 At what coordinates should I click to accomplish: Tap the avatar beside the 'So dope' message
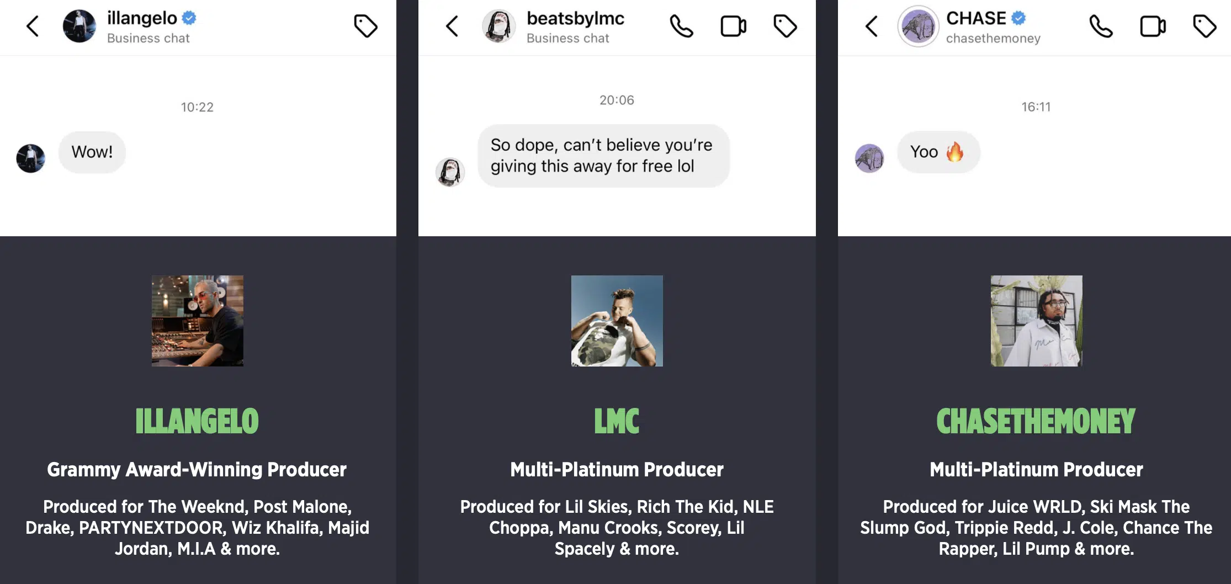tap(450, 172)
